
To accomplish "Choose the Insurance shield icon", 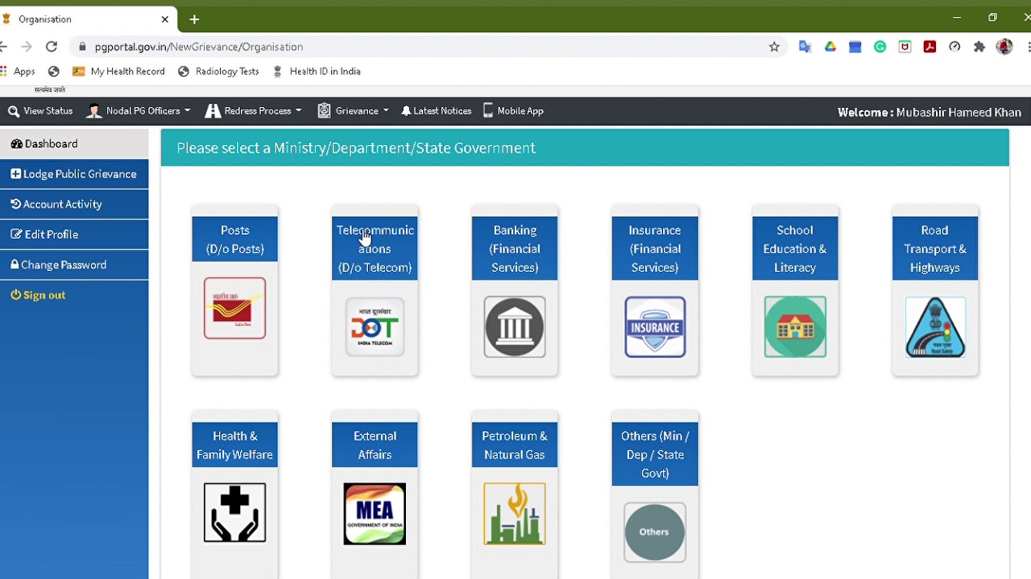I will [655, 326].
